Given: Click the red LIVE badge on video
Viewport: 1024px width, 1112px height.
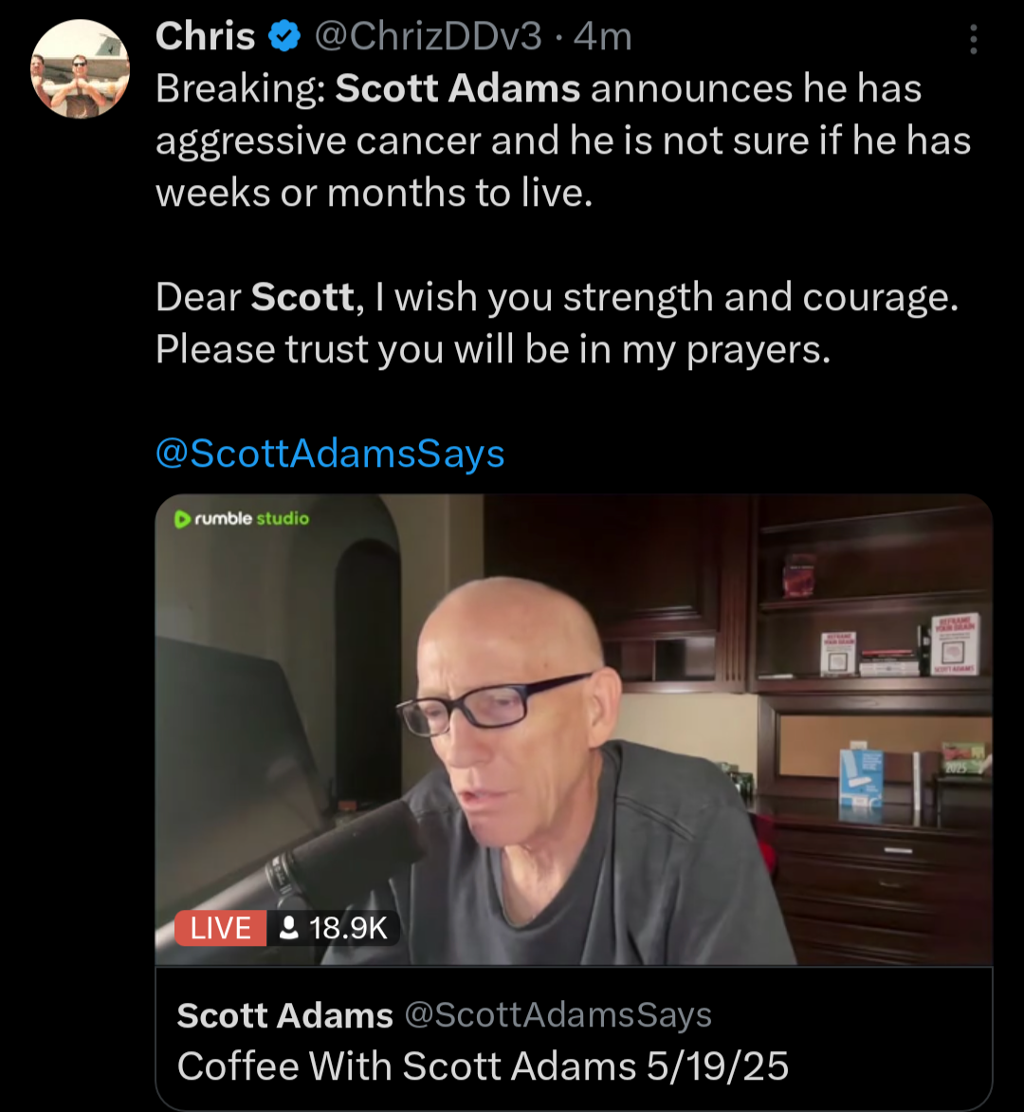Looking at the screenshot, I should 220,928.
